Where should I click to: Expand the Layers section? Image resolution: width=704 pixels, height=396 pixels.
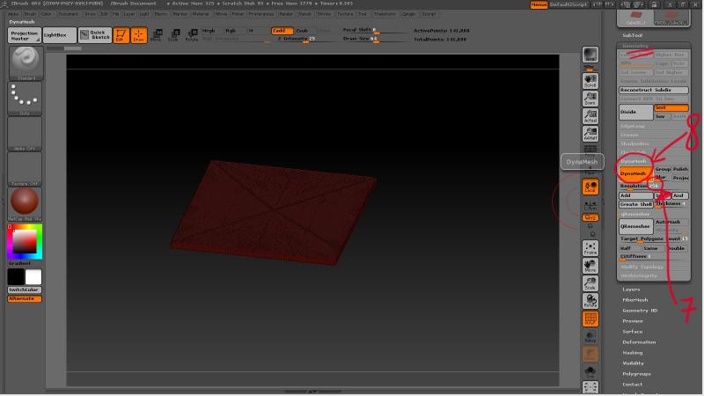[631, 290]
